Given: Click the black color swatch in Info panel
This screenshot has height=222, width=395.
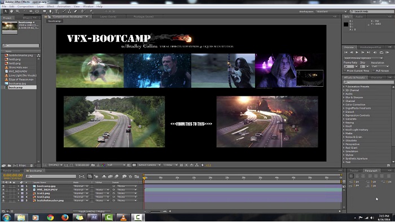Looking at the screenshot, I should [x=346, y=24].
